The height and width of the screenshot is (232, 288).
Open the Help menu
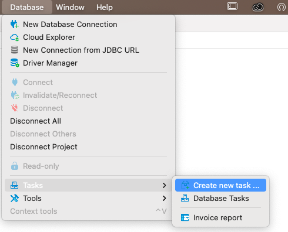point(105,7)
